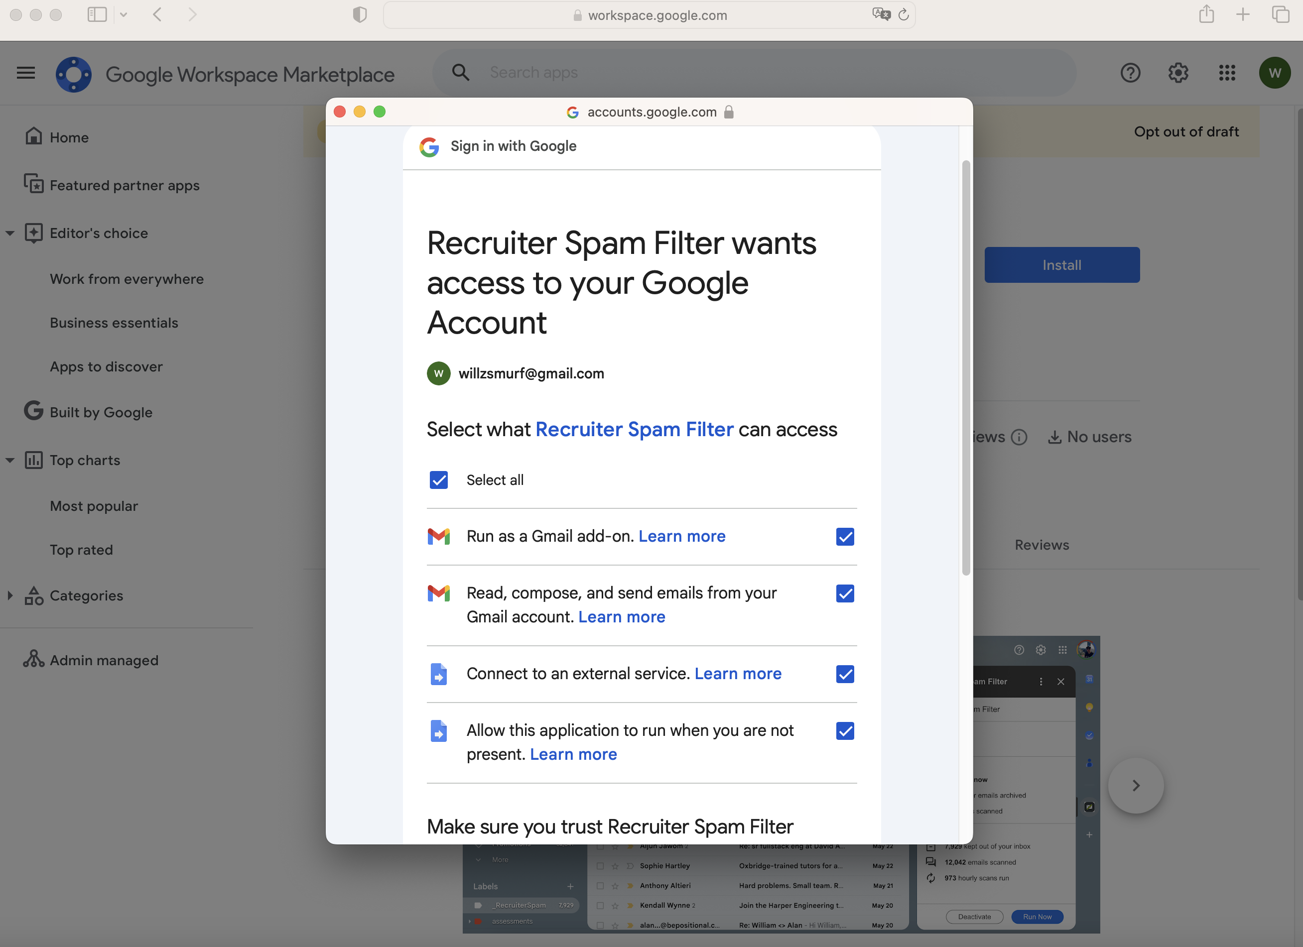The image size is (1303, 947).
Task: Click the Home icon in the sidebar
Action: coord(34,136)
